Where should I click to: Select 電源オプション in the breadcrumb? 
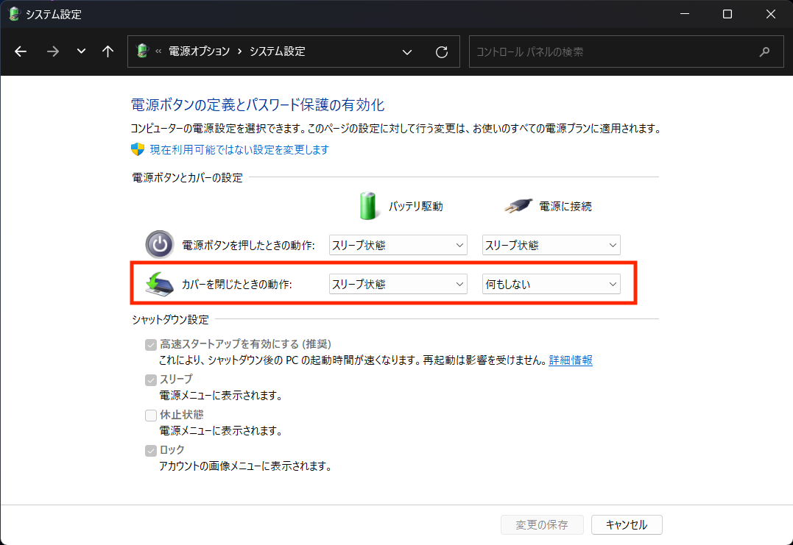point(200,51)
